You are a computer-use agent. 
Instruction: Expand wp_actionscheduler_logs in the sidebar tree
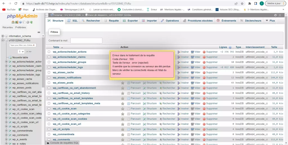click(x=6, y=75)
